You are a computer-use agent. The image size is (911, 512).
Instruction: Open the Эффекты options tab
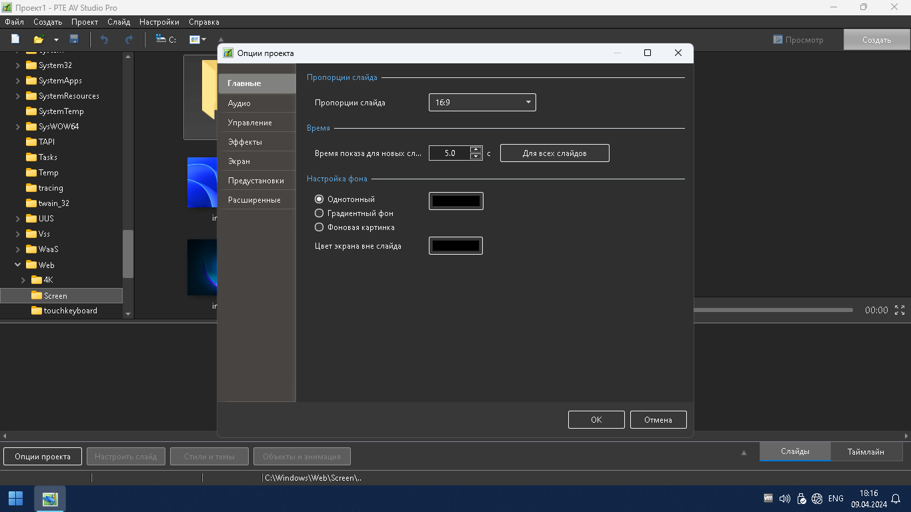[x=245, y=142]
